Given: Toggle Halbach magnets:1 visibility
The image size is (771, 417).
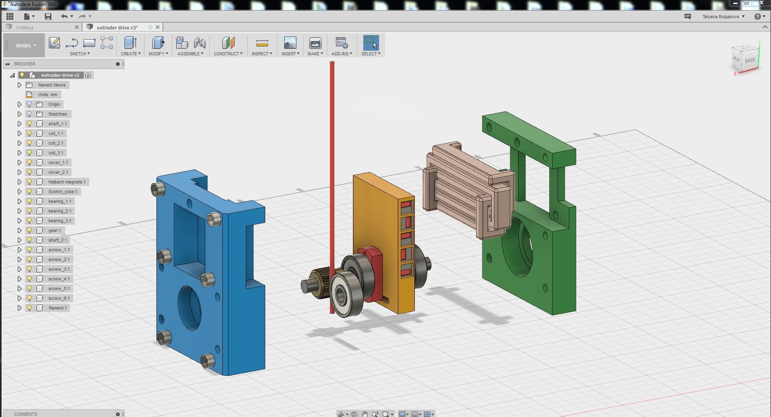Looking at the screenshot, I should [29, 181].
